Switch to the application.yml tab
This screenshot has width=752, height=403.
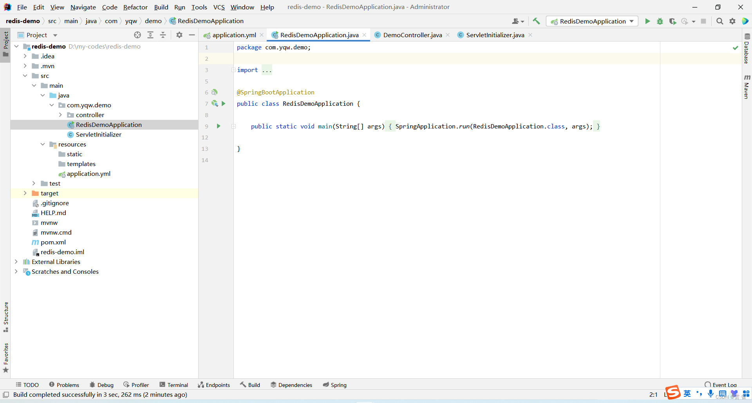[x=234, y=35]
